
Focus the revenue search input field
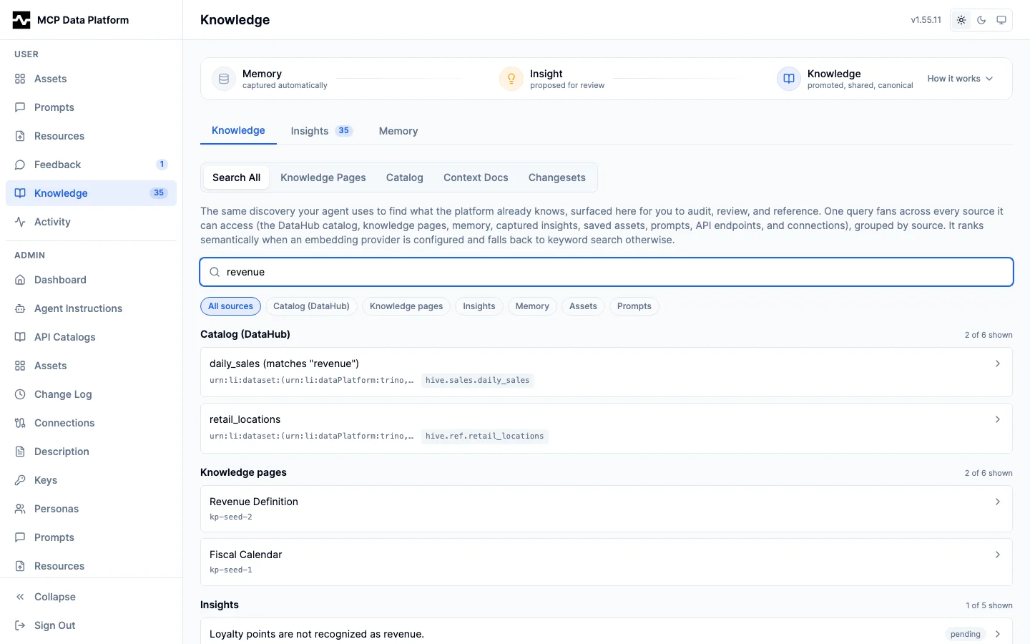point(607,272)
